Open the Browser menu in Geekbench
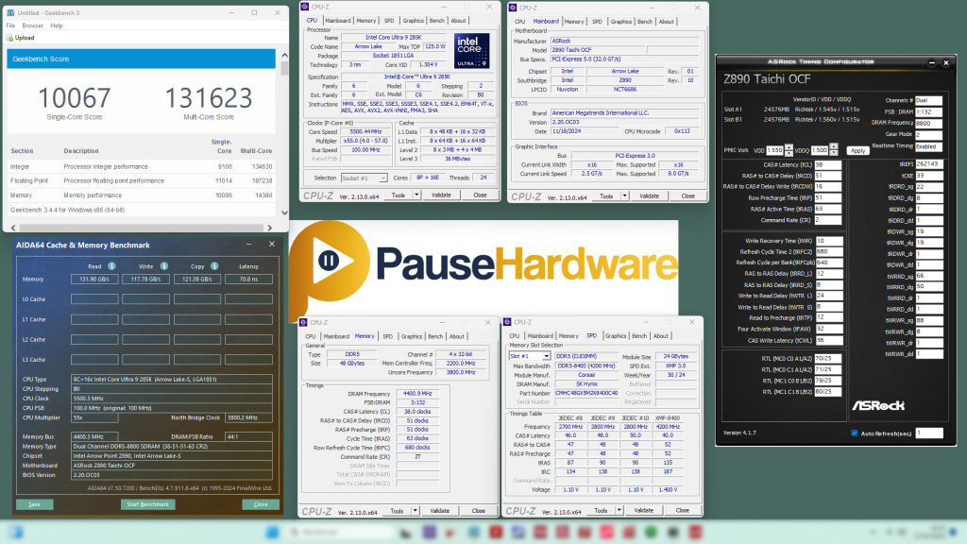The height and width of the screenshot is (544, 967). (33, 25)
